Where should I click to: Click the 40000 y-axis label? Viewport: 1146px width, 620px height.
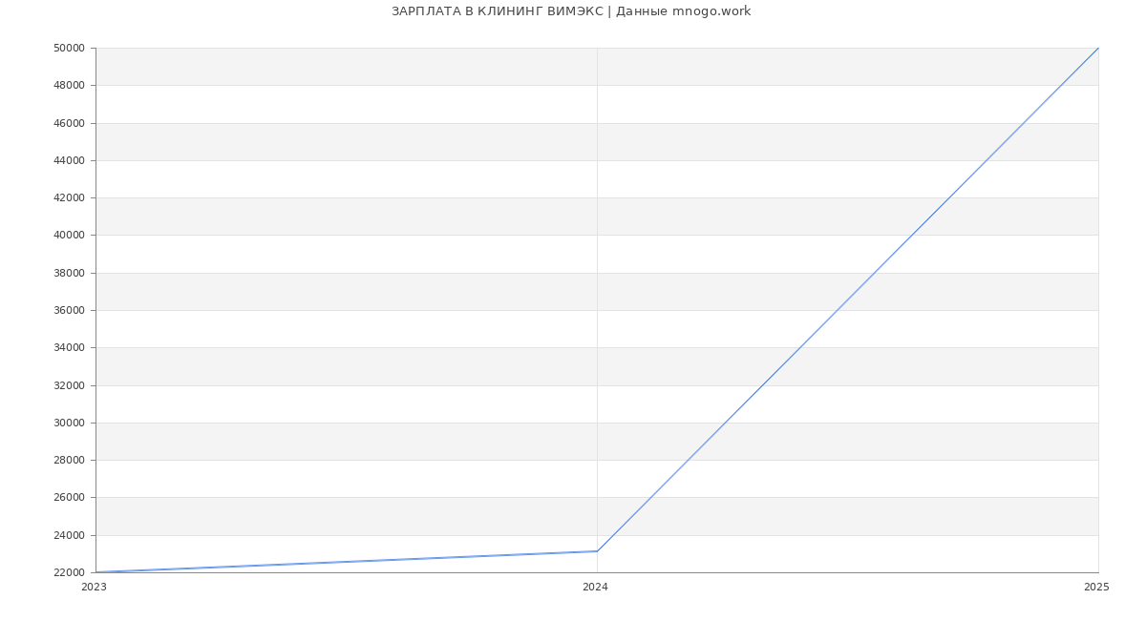pyautogui.click(x=69, y=236)
